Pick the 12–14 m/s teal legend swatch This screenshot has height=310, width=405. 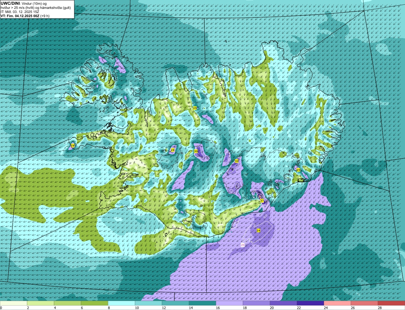pos(176,303)
